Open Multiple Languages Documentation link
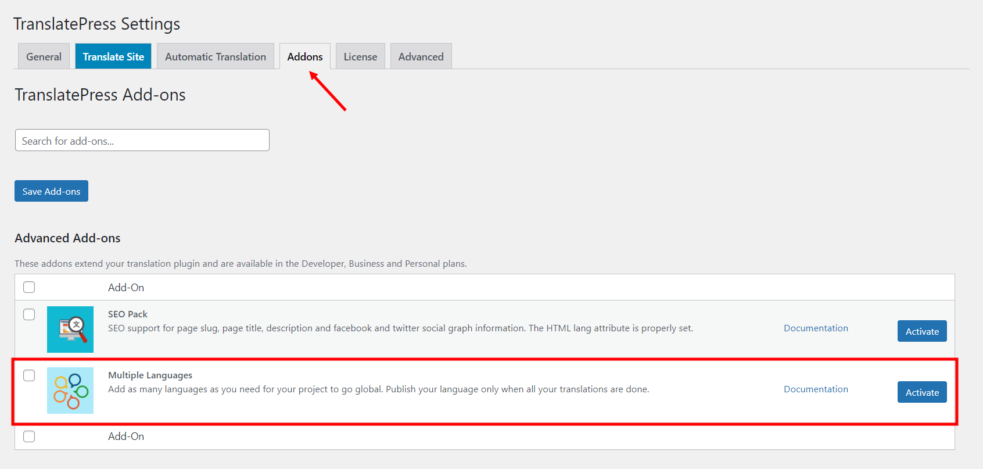The width and height of the screenshot is (983, 469). click(x=816, y=389)
